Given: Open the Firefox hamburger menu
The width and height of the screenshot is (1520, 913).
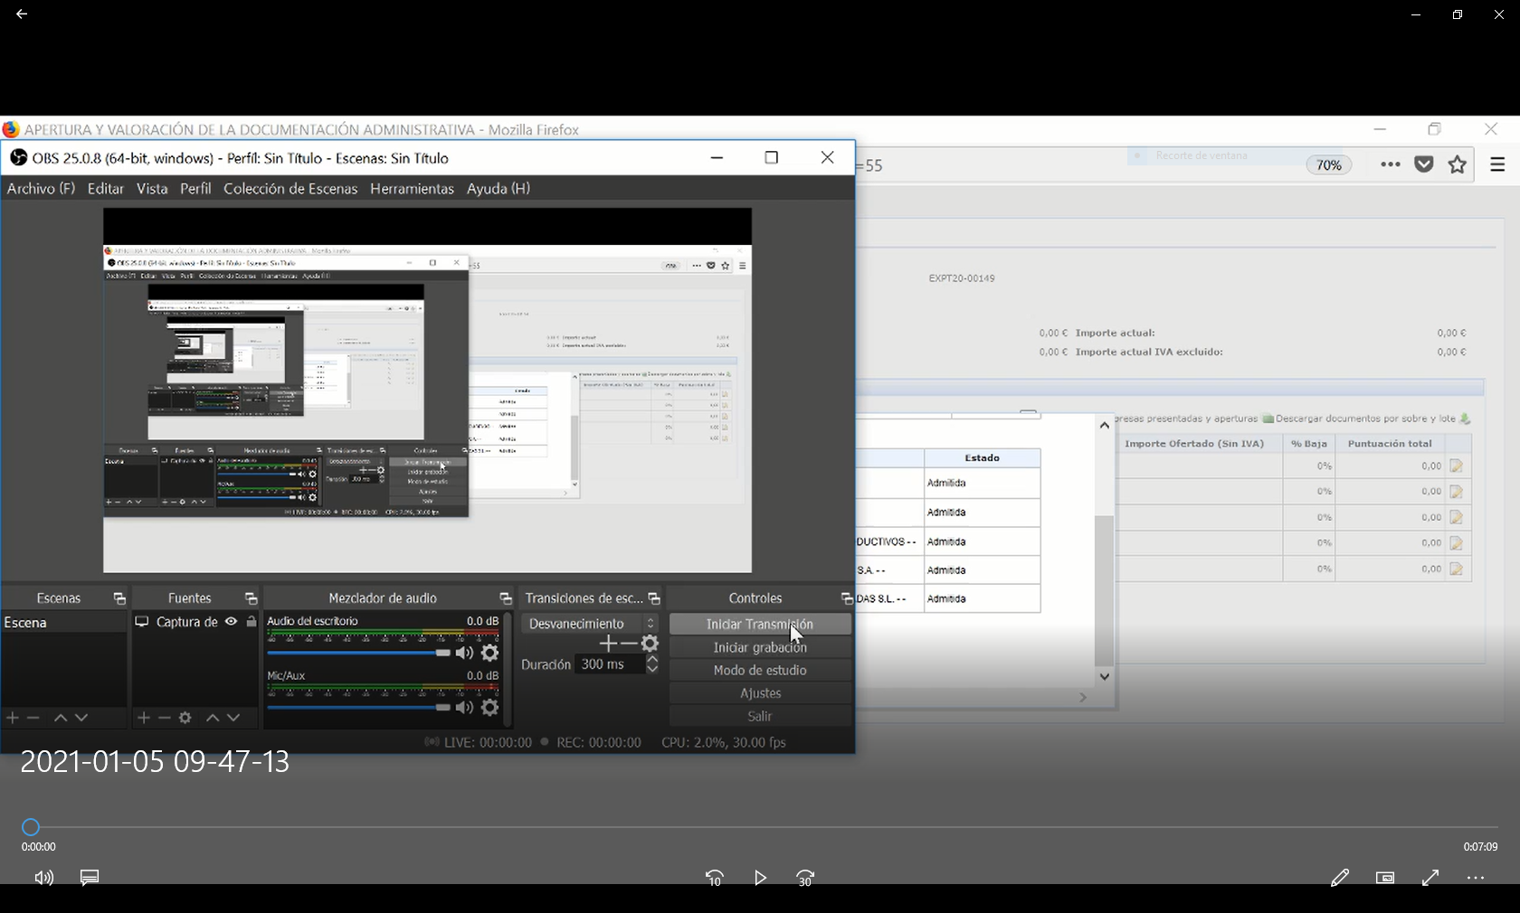Looking at the screenshot, I should (1497, 165).
